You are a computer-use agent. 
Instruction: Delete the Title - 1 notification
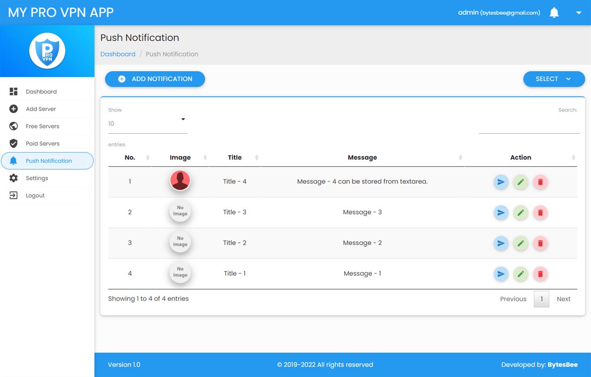click(x=540, y=274)
